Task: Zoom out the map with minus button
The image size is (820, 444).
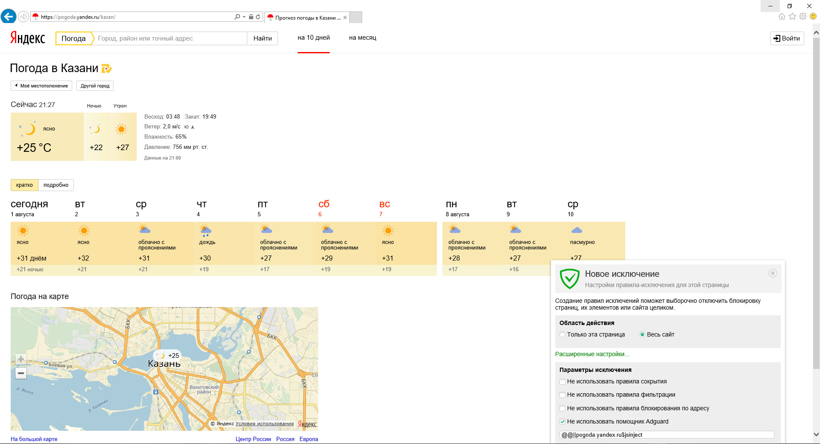Action: pyautogui.click(x=21, y=373)
